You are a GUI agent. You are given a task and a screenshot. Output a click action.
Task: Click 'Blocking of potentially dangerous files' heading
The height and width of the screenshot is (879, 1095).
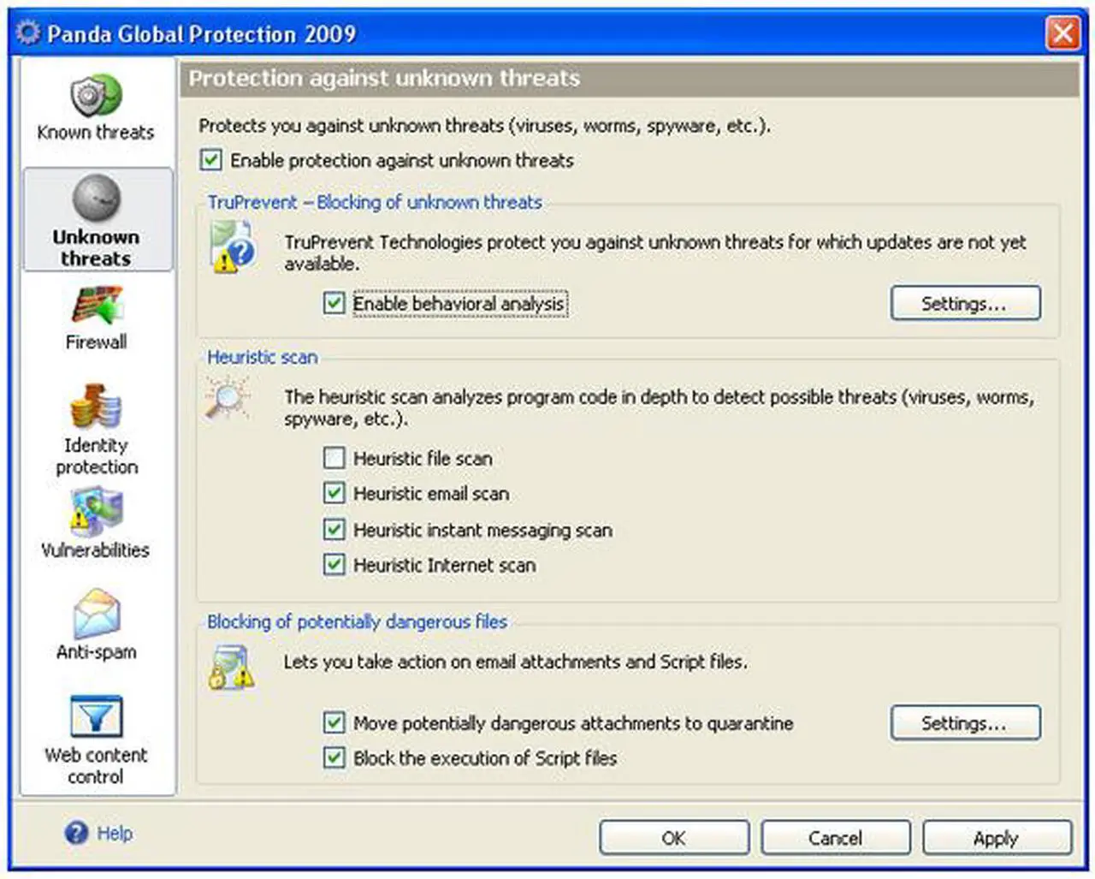[357, 622]
